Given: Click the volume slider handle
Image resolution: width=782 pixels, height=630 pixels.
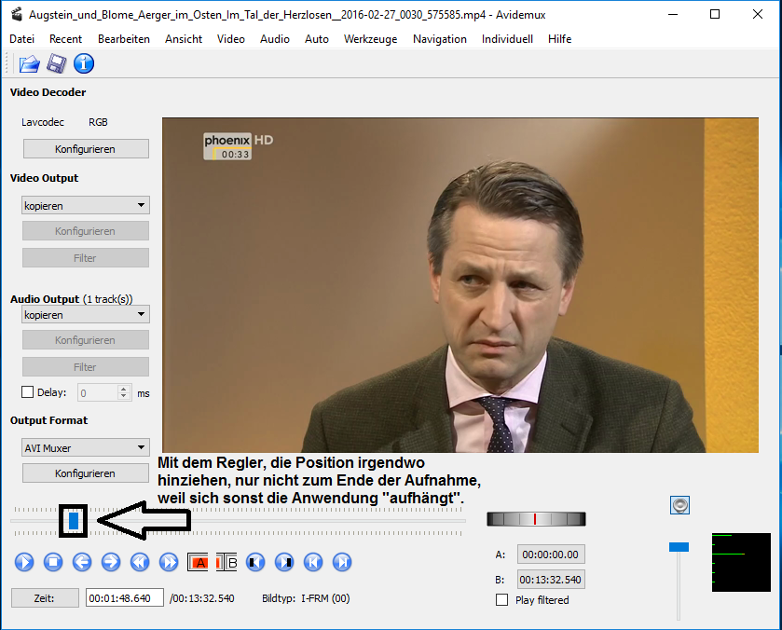Looking at the screenshot, I should 679,546.
